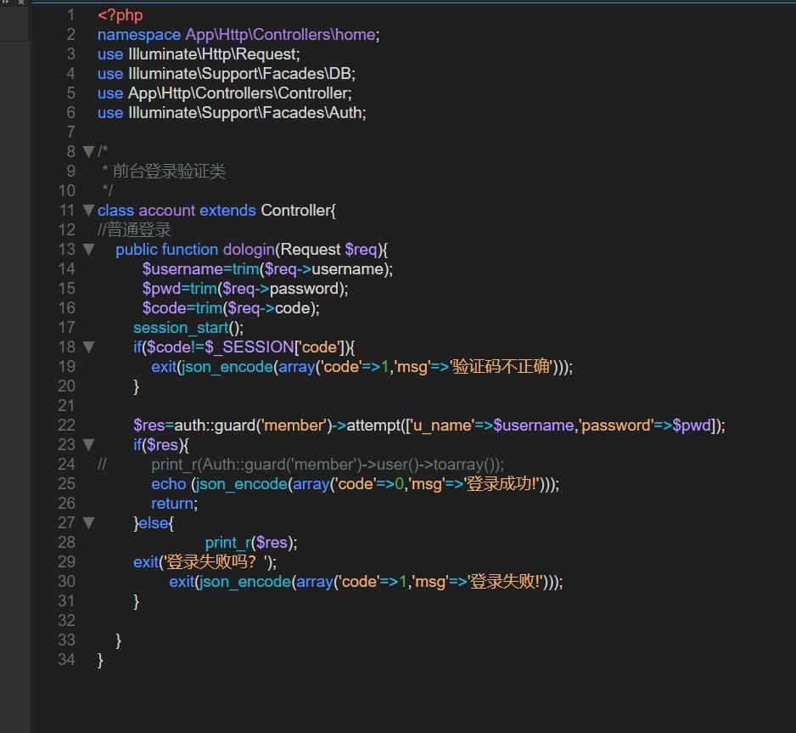This screenshot has width=796, height=733.
Task: Click line number 34 in the gutter
Action: coord(67,660)
